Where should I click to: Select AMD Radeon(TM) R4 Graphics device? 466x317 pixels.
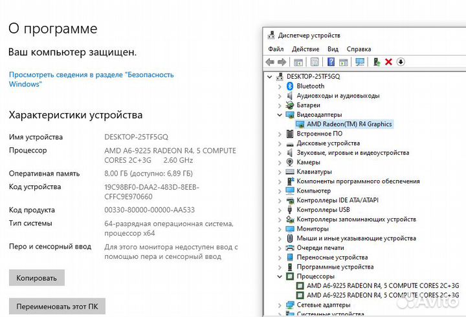point(349,124)
